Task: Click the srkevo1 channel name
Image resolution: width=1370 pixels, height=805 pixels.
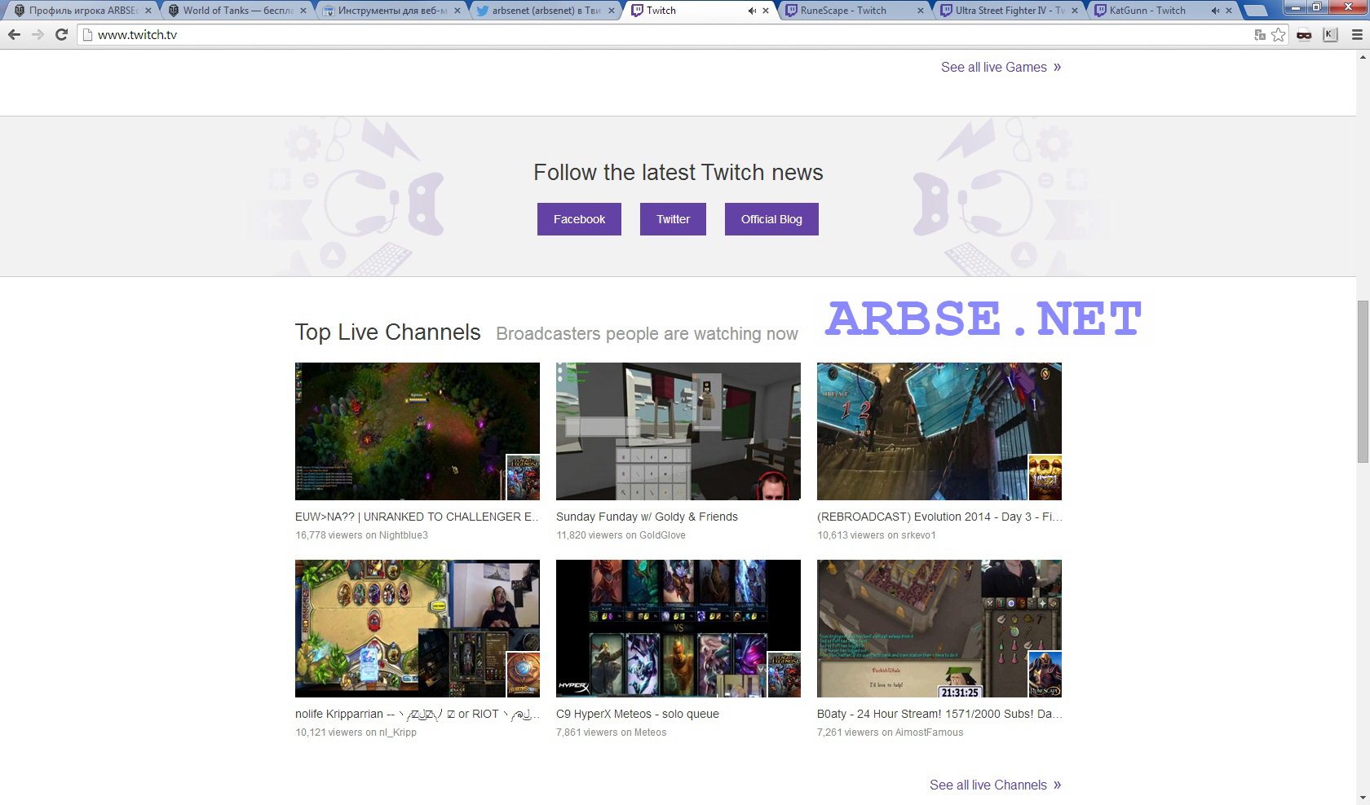Action: tap(918, 535)
